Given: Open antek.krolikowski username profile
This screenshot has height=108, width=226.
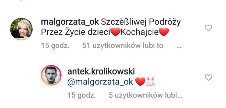Looking at the screenshot, I should [101, 72].
